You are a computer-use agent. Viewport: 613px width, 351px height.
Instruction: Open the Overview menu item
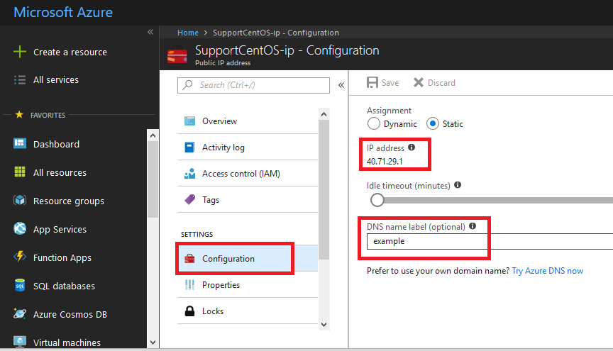pos(248,121)
